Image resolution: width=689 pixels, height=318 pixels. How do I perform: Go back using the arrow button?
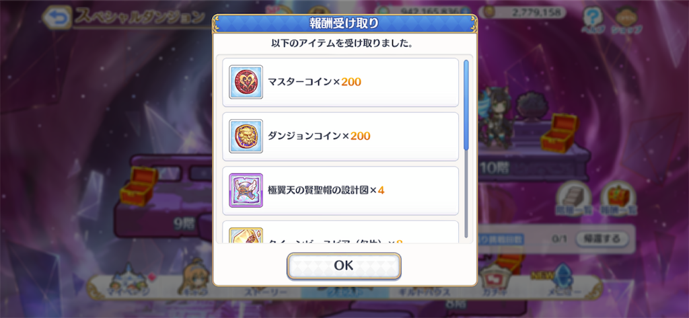point(58,17)
